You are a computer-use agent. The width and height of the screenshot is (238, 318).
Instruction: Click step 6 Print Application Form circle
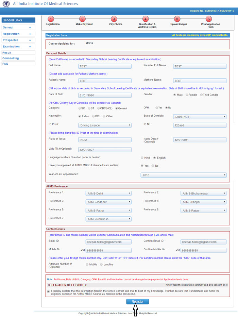[x=209, y=19]
